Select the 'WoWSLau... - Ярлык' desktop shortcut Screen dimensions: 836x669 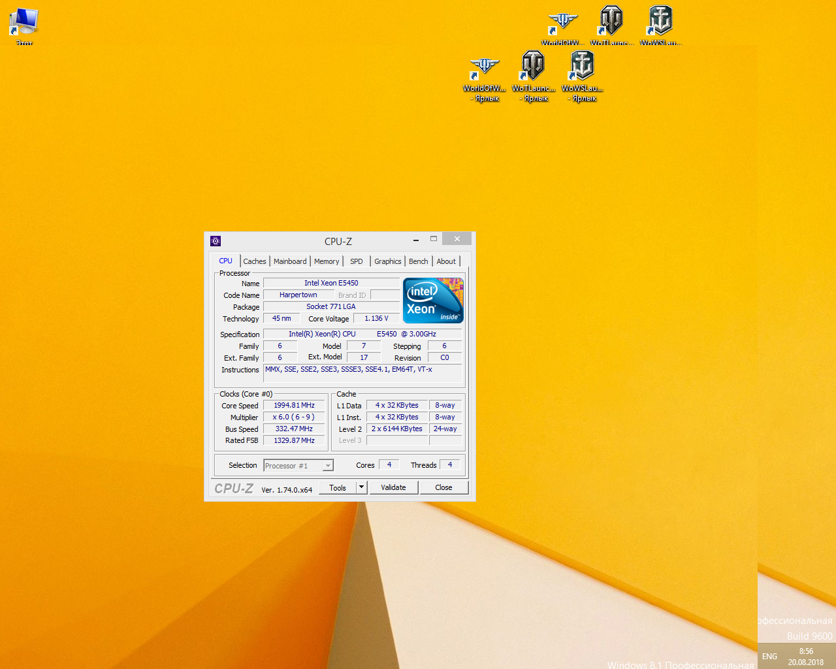tap(583, 77)
